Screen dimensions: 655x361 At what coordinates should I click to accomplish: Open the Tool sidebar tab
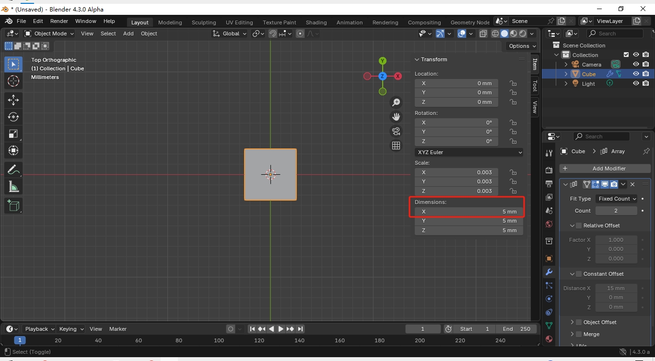[x=535, y=86]
